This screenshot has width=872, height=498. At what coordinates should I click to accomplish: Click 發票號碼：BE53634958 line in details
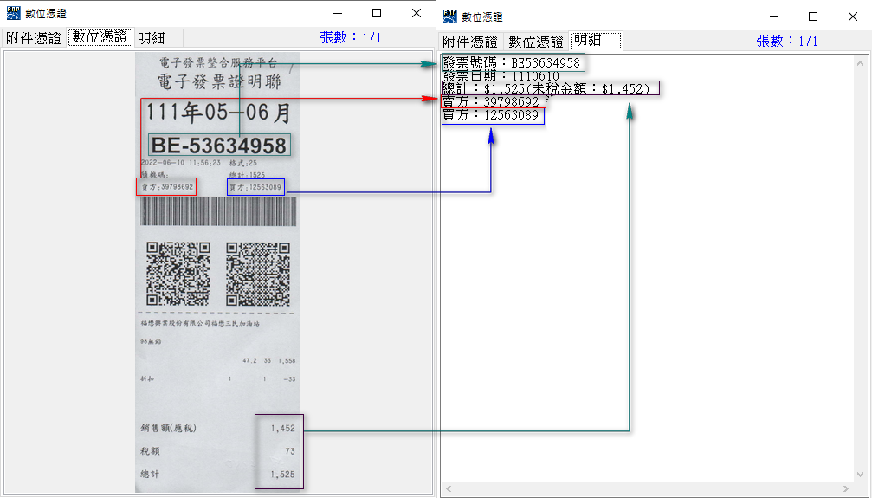click(x=512, y=63)
